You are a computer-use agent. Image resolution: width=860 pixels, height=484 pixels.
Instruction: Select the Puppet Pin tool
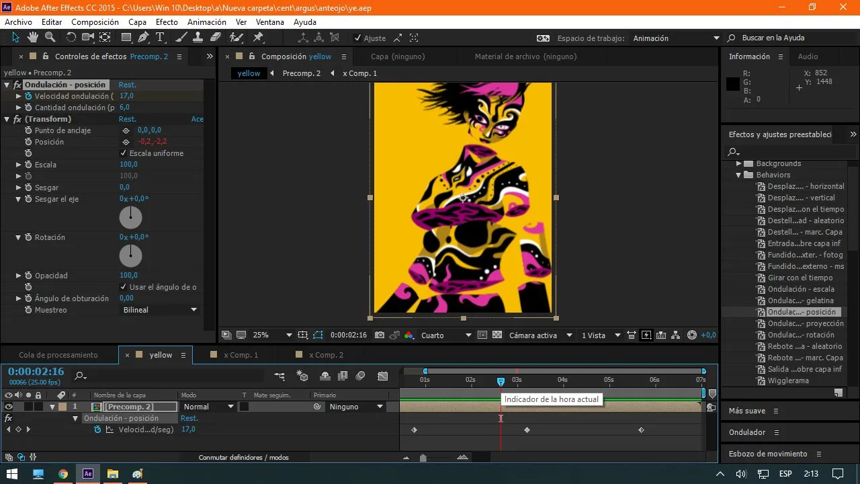point(258,38)
